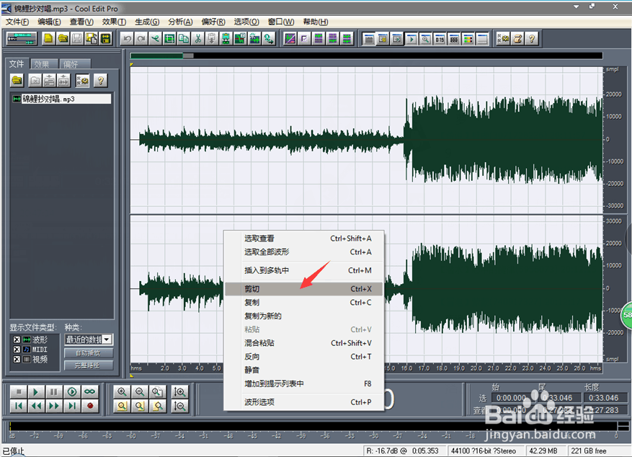Uncheck the 波形 file type checkbox
This screenshot has height=457, width=632.
pos(17,340)
